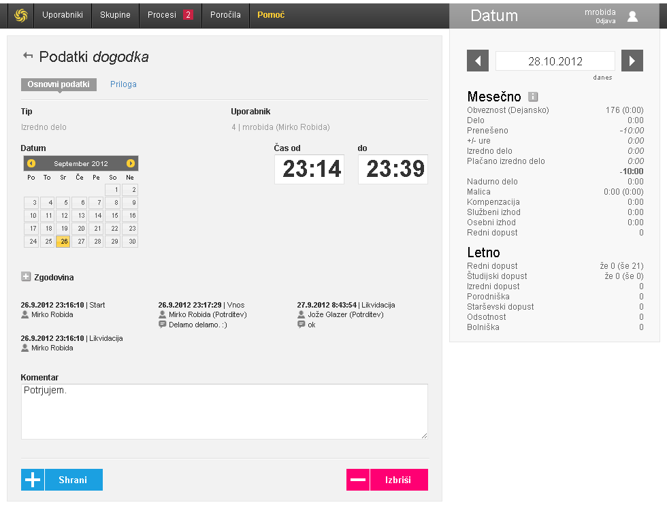Select day 27 in the September calendar

(80, 242)
